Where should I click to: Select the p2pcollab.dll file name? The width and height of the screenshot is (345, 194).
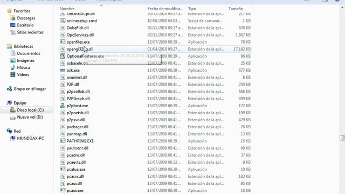click(78, 91)
